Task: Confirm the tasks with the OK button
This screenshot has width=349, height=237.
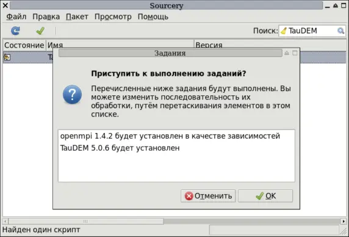Action: tap(265, 196)
